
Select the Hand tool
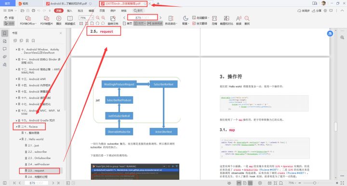click(9, 18)
